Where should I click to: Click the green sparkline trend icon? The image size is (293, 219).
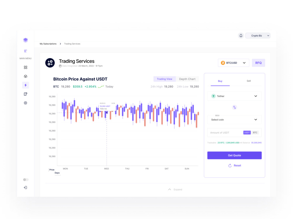[x=101, y=87]
